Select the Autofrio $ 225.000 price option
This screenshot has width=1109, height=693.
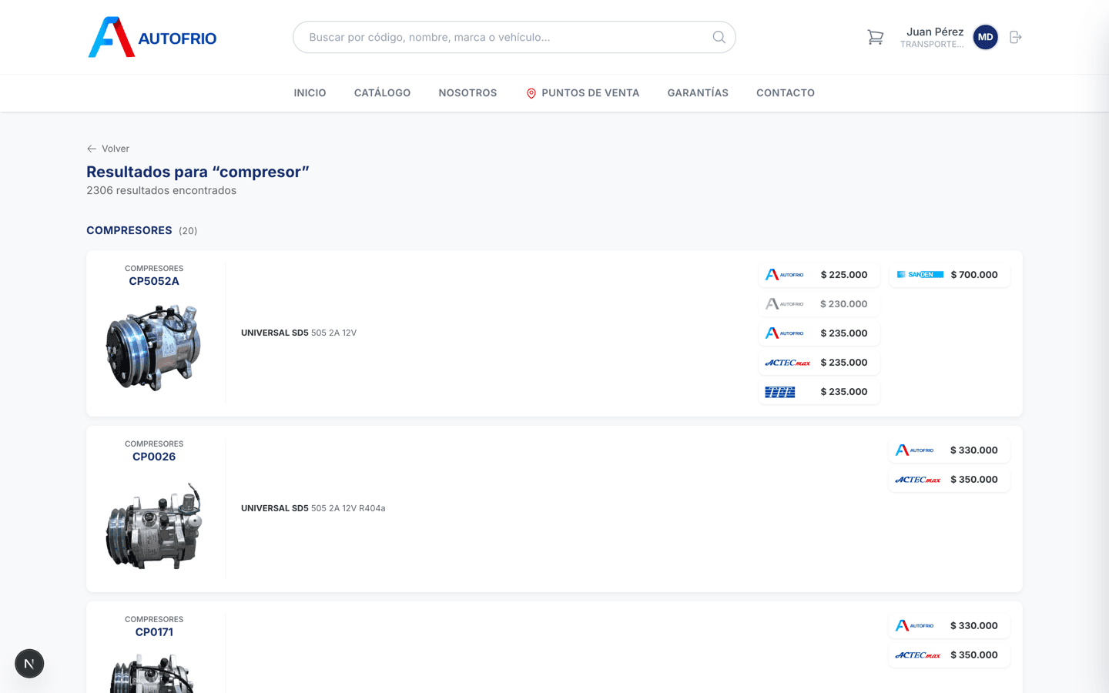pyautogui.click(x=819, y=275)
